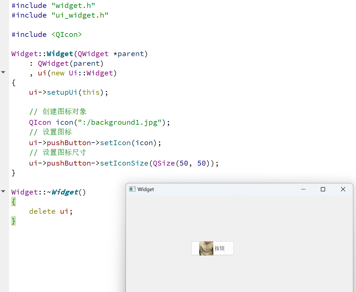Close the Widget window
Viewport: 356px width, 292px height.
pyautogui.click(x=343, y=189)
